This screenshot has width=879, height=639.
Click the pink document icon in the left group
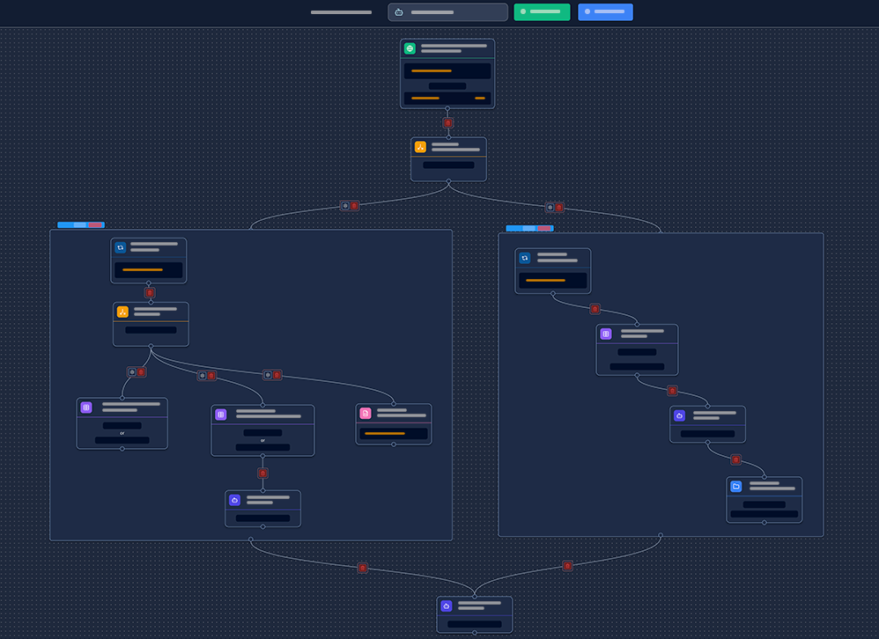point(366,414)
